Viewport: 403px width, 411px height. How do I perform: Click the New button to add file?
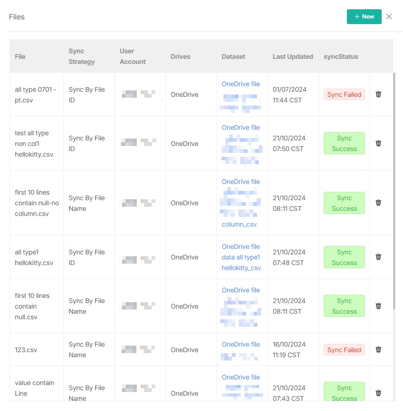click(x=364, y=17)
